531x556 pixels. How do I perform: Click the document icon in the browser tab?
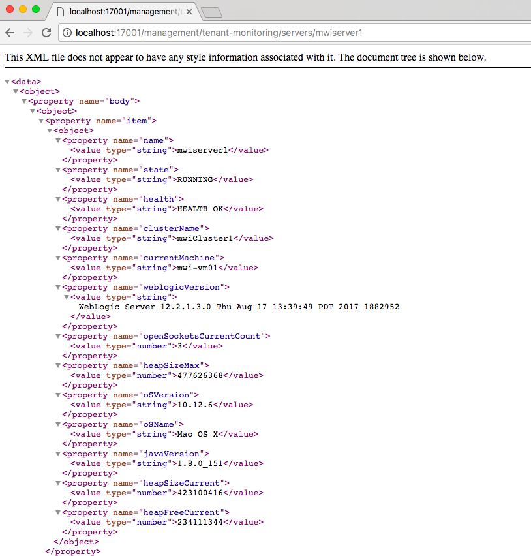click(59, 11)
